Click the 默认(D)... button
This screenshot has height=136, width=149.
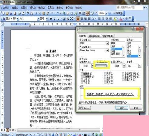(84, 108)
